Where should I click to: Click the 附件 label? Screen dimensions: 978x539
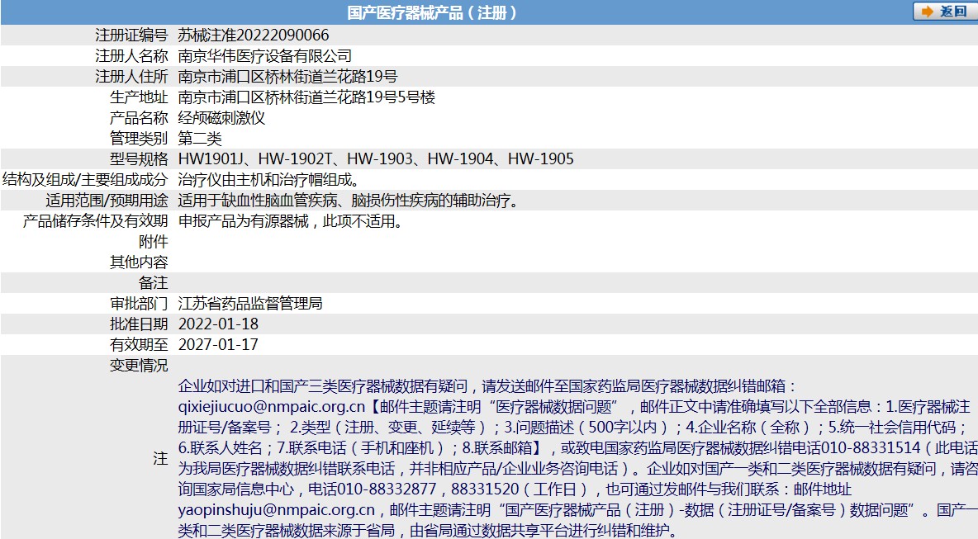click(154, 242)
